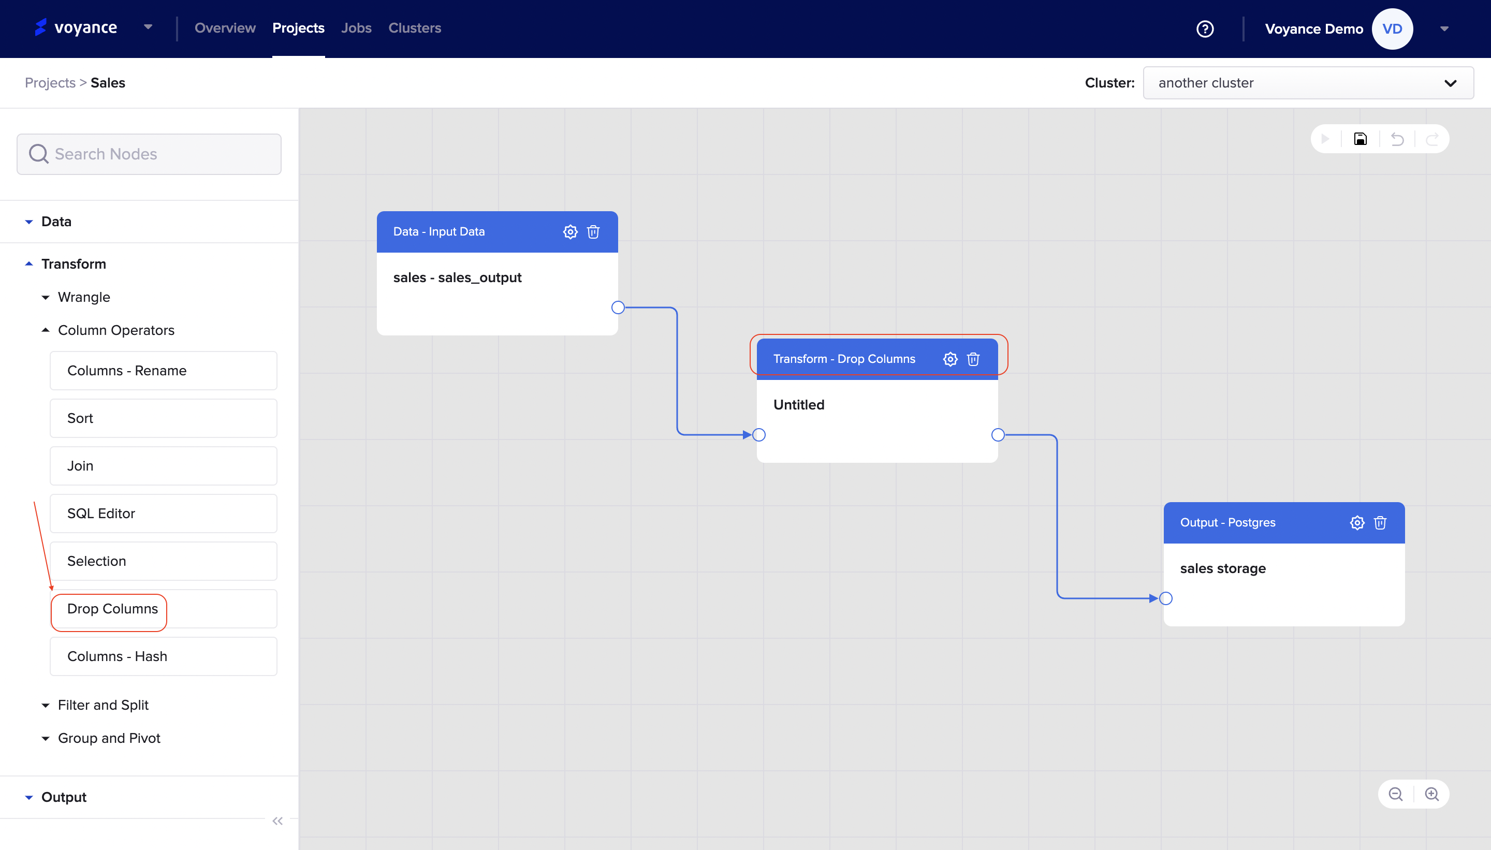The image size is (1491, 850).
Task: Click the input port of Drop Columns node
Action: click(758, 435)
